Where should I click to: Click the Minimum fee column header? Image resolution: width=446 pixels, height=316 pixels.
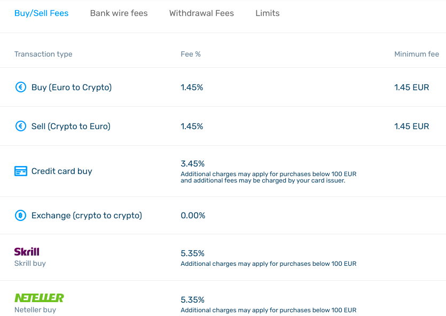click(417, 54)
